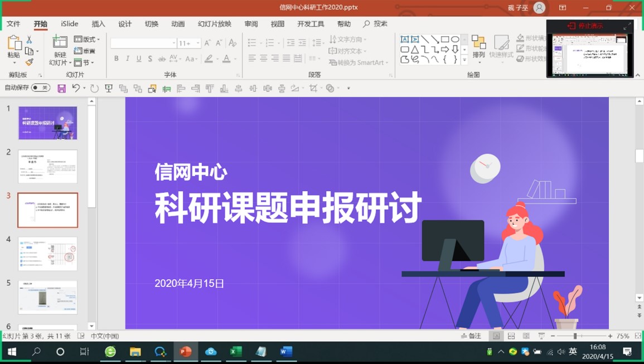
Task: Click the purple Save icon in quick access toolbar
Action: (61, 88)
